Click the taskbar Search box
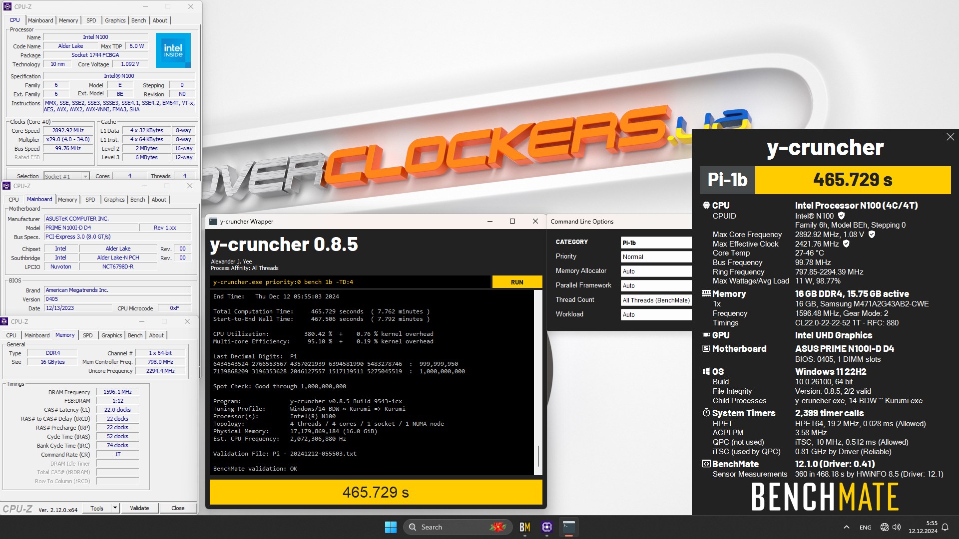The image size is (959, 539). pyautogui.click(x=458, y=527)
